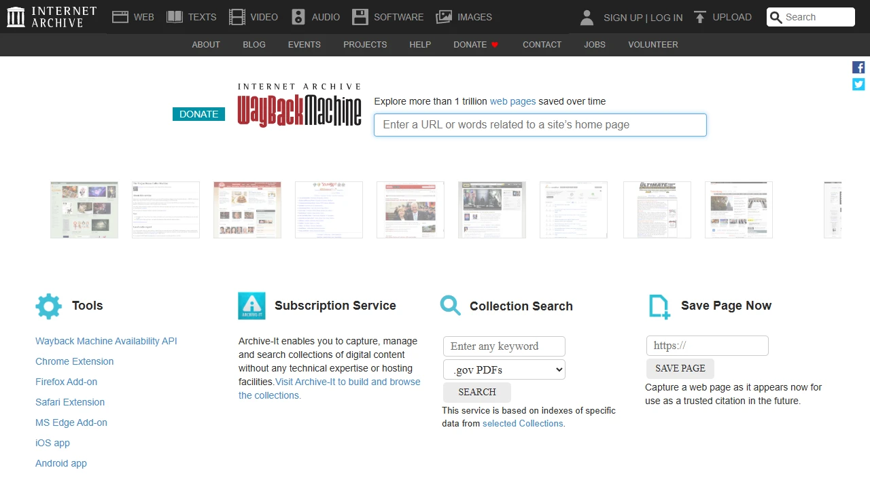Click the Archive-It subscription service logo
This screenshot has height=489, width=870.
(x=251, y=305)
